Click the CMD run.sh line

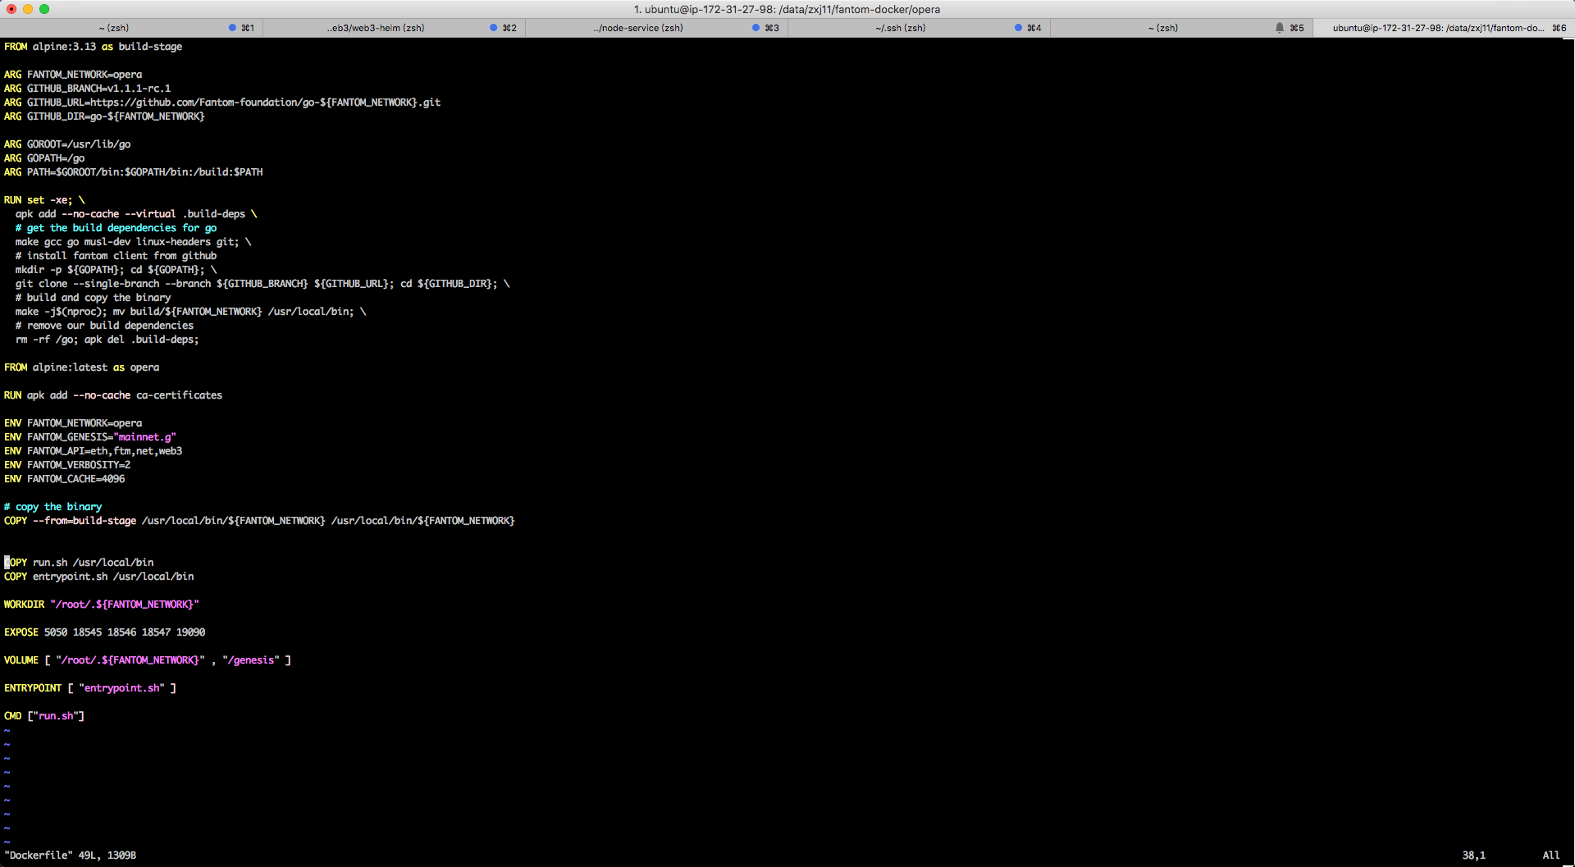click(43, 715)
